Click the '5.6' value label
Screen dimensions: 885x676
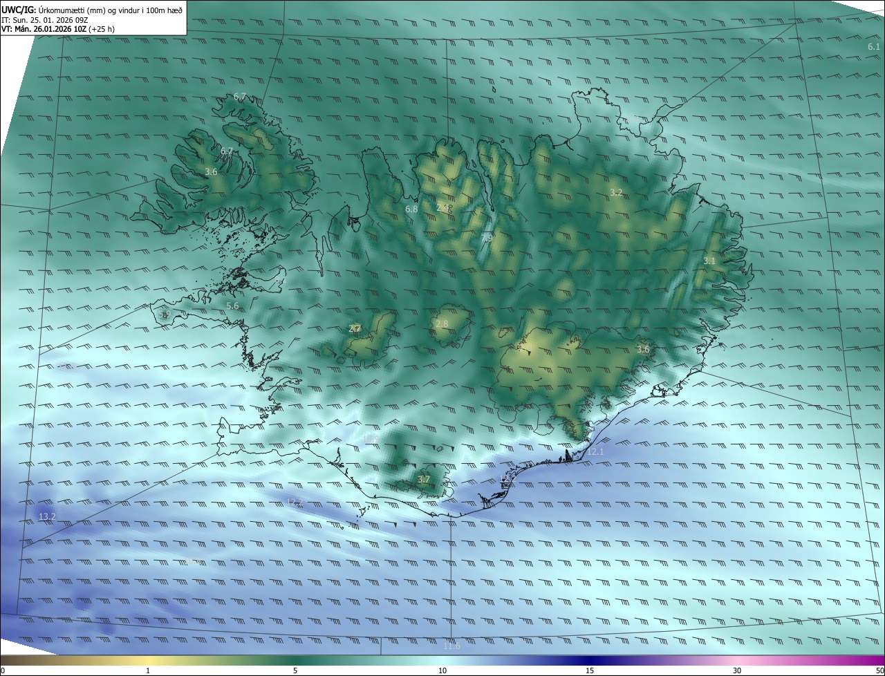[232, 306]
